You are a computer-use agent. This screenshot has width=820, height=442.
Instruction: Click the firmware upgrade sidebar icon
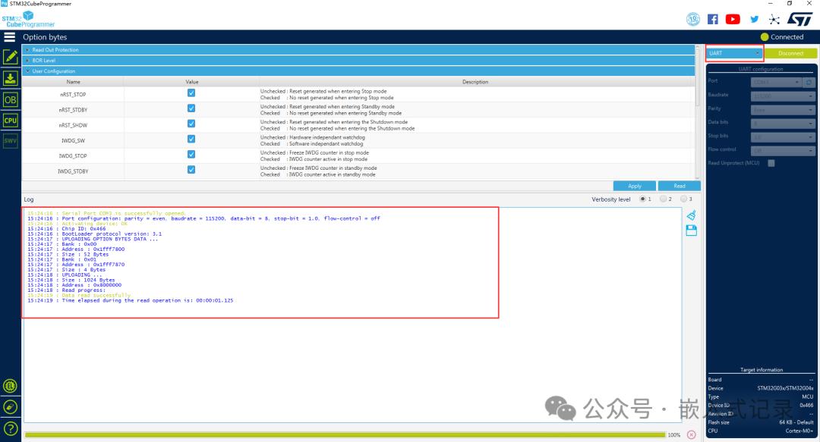(x=11, y=407)
